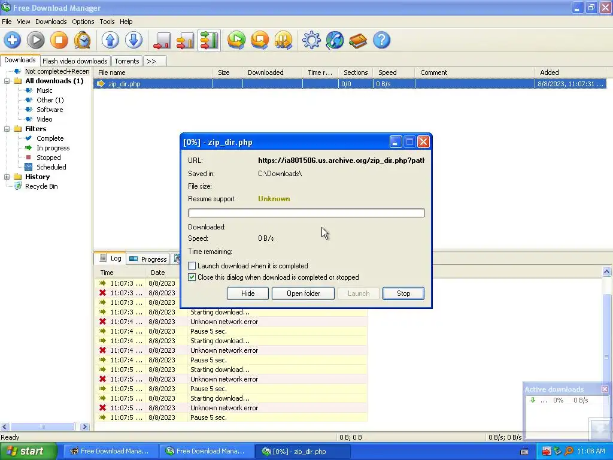Select the Music category
This screenshot has width=613, height=460.
pyautogui.click(x=44, y=90)
